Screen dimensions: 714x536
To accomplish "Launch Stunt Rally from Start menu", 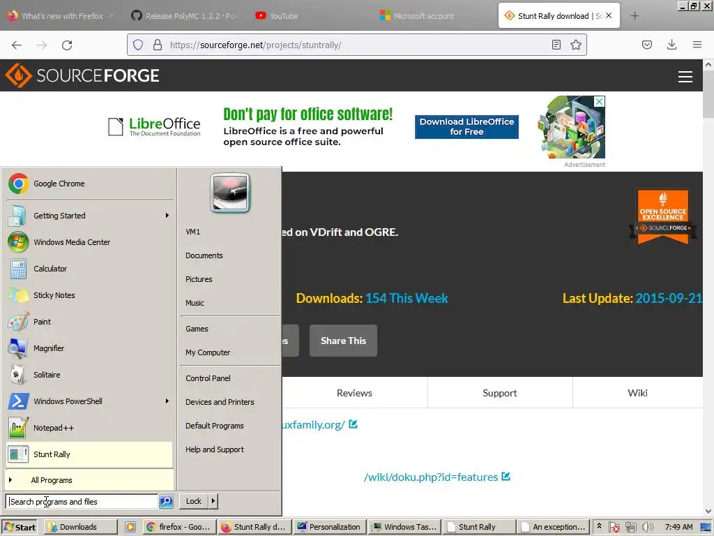I will click(x=89, y=454).
